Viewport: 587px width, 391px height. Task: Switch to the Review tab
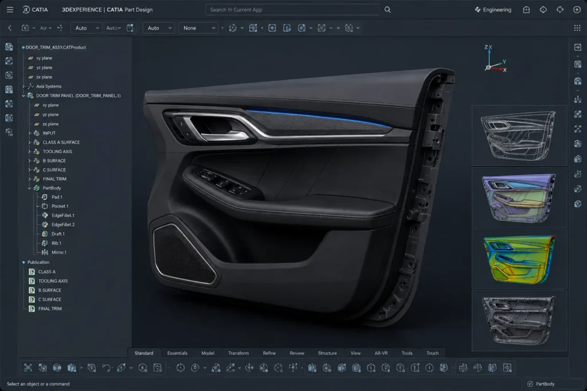pyautogui.click(x=297, y=353)
